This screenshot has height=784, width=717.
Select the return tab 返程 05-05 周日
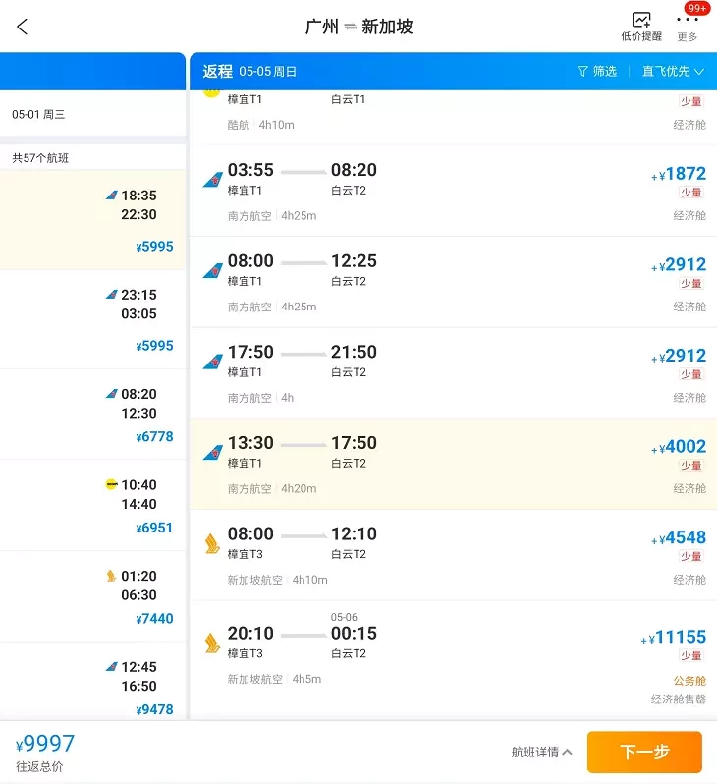[x=249, y=72]
